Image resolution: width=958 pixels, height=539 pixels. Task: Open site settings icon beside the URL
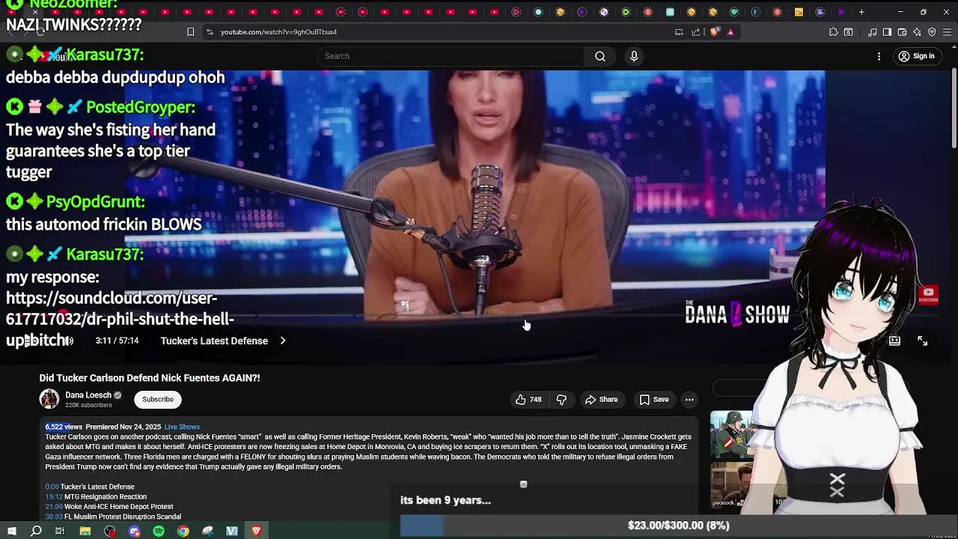point(210,32)
